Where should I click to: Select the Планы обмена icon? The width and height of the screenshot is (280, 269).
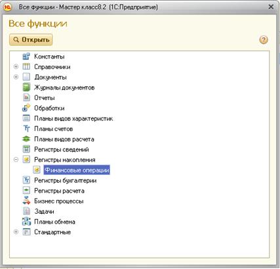26,222
